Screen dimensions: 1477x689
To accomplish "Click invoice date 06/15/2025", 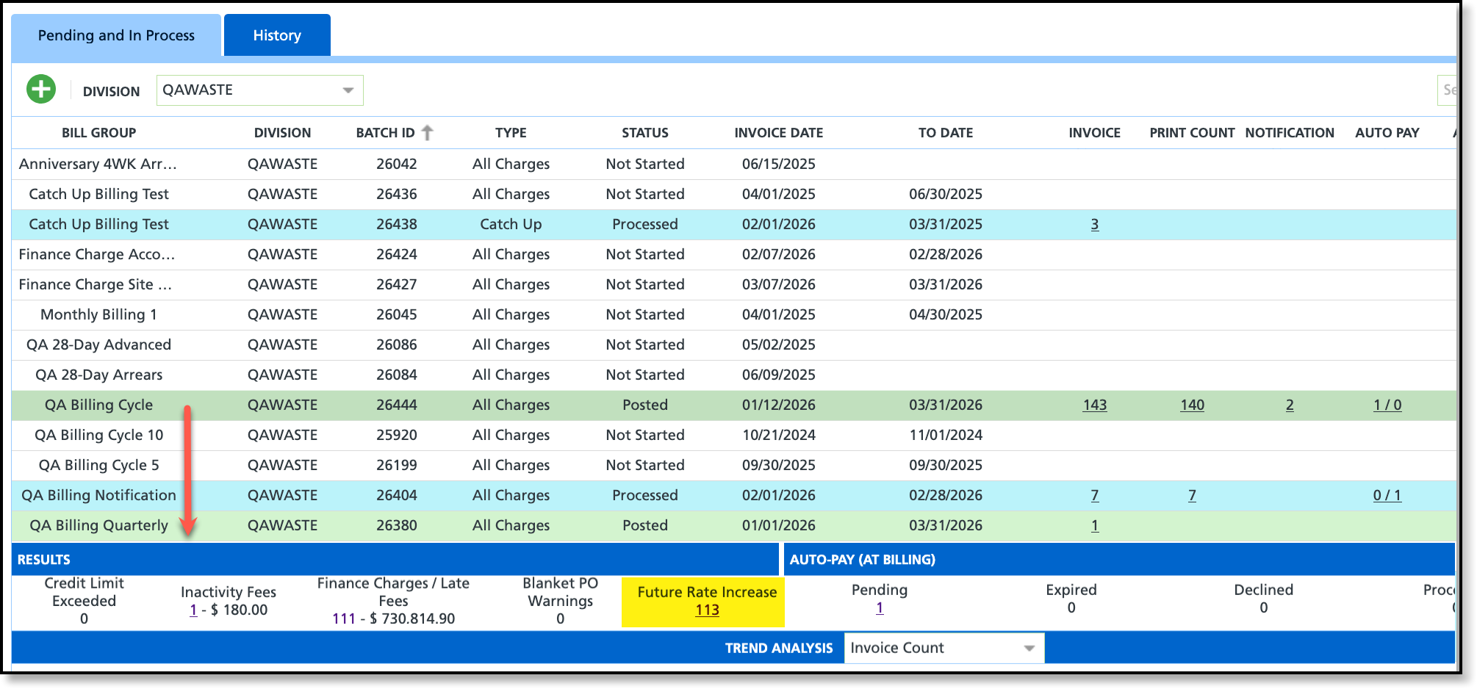I will pyautogui.click(x=779, y=165).
